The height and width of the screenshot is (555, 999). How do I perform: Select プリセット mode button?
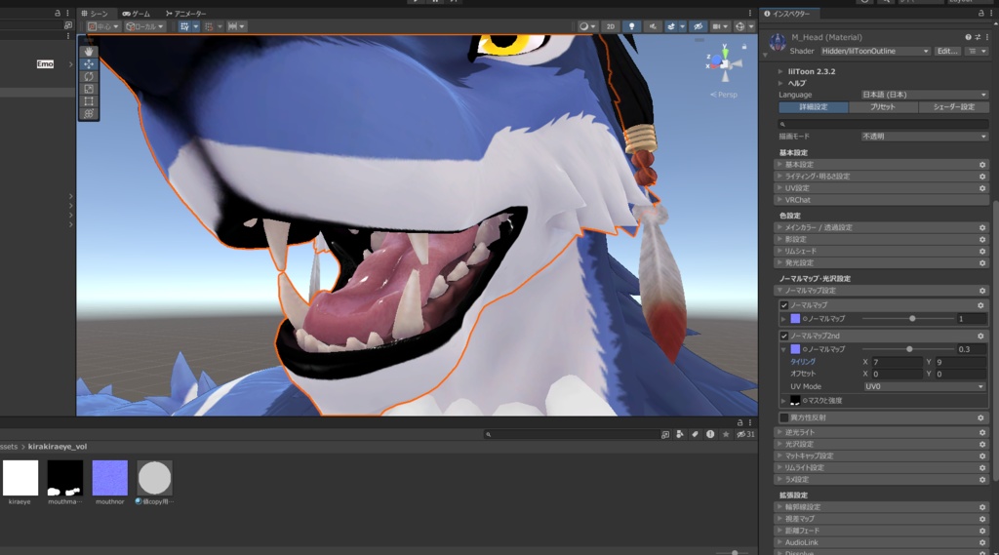pos(883,107)
